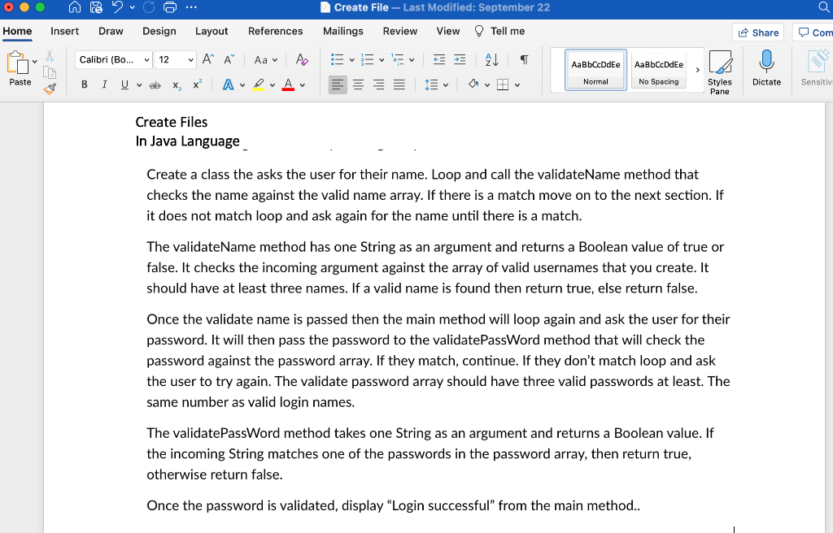Screen dimensions: 833x533
Task: Print the document via toolbar icon
Action: (x=168, y=9)
